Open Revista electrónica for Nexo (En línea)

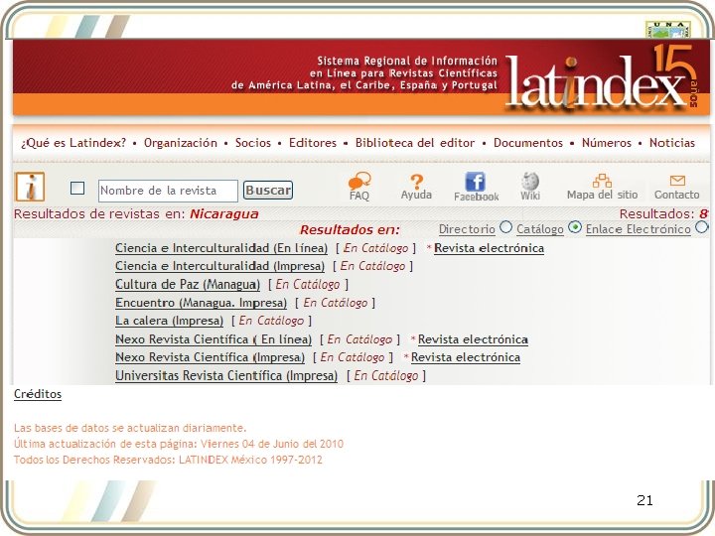point(473,339)
